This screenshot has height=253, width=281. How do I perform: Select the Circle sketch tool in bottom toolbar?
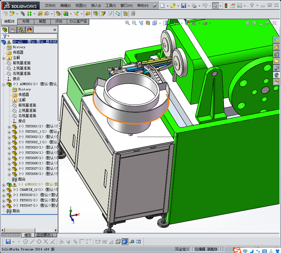26,242
